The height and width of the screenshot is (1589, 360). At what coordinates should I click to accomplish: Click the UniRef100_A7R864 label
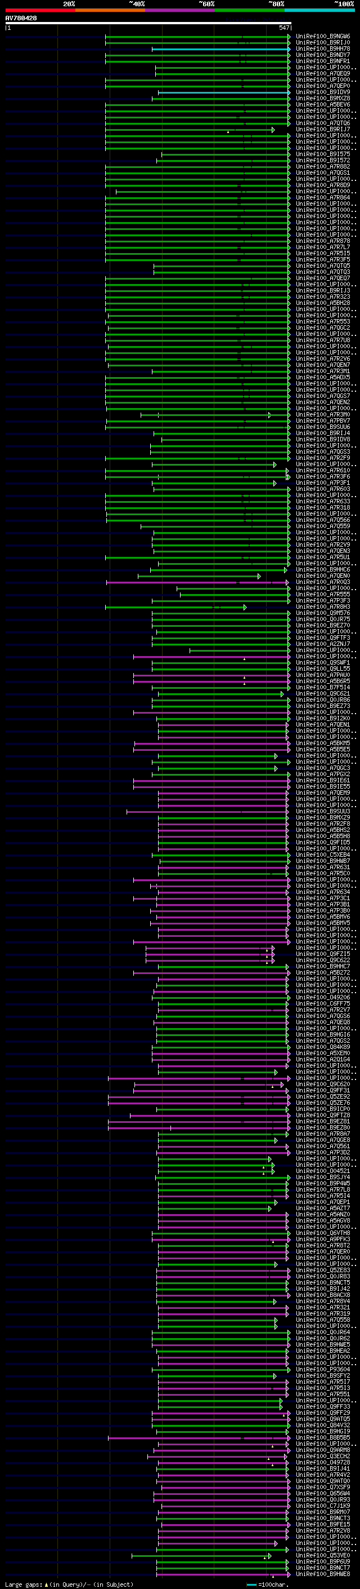323,198
